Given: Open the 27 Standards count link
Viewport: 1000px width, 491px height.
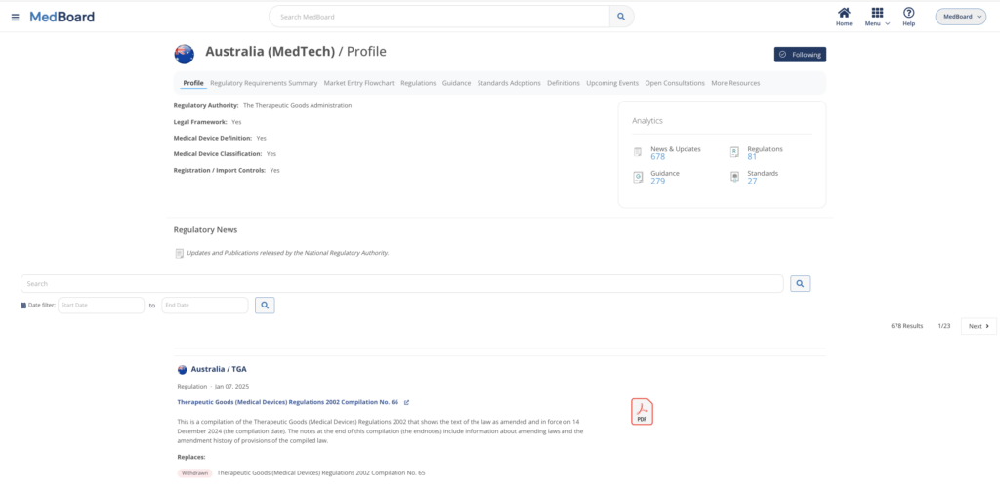Looking at the screenshot, I should click(752, 182).
